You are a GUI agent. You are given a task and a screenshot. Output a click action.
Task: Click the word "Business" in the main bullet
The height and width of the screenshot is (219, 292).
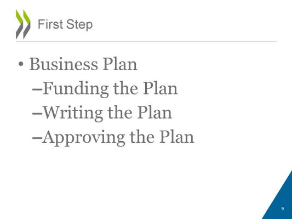point(64,64)
